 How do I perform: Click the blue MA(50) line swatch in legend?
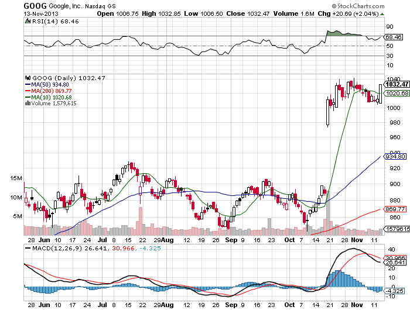click(28, 85)
